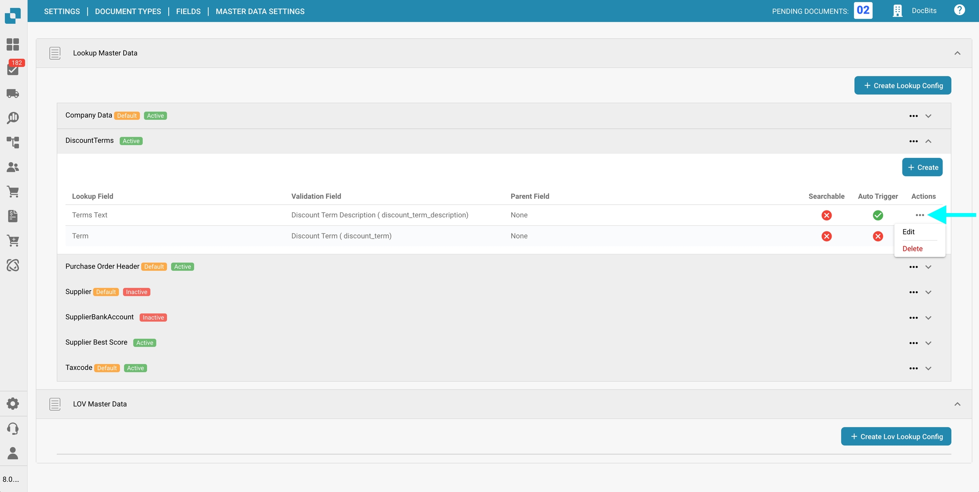The height and width of the screenshot is (492, 979).
Task: Open the Document Types navigation tab
Action: pos(128,11)
